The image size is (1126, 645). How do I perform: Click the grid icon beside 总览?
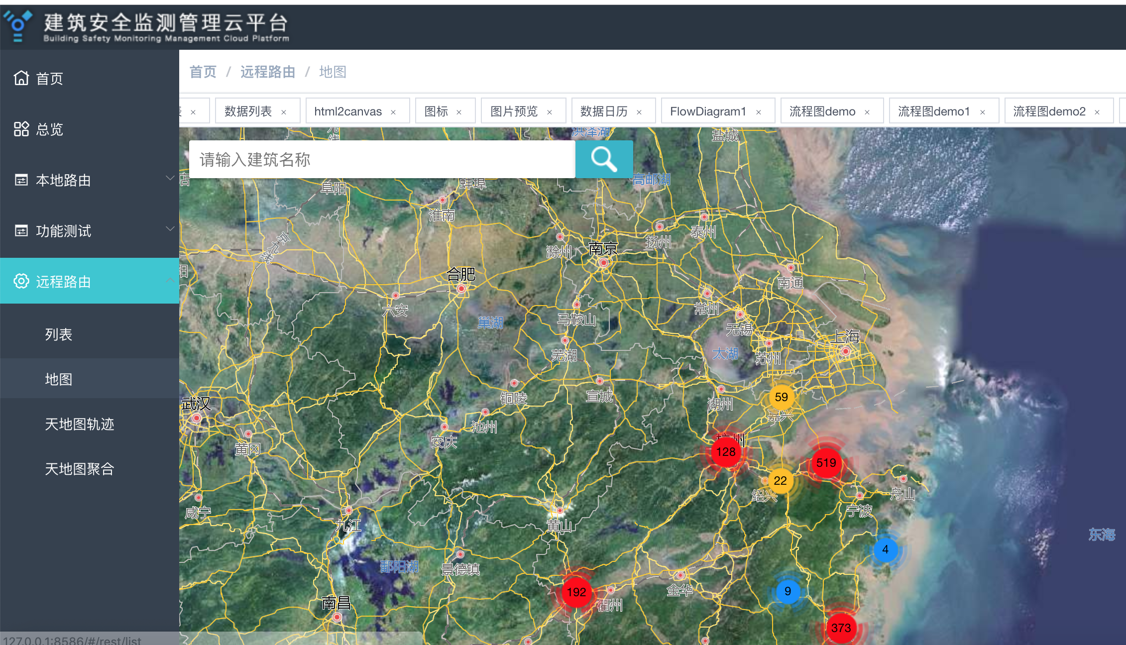[x=21, y=129]
